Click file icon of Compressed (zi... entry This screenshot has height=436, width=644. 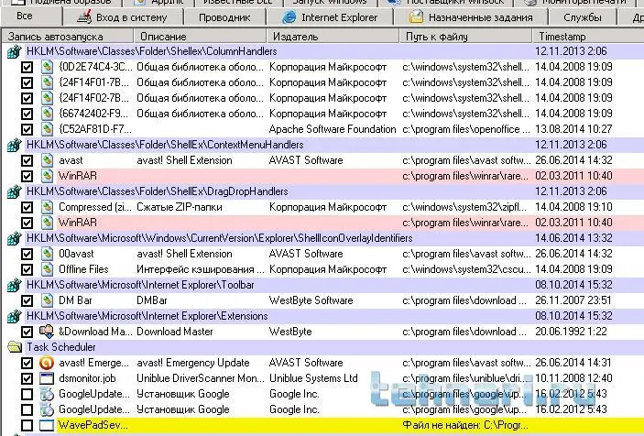click(x=47, y=207)
